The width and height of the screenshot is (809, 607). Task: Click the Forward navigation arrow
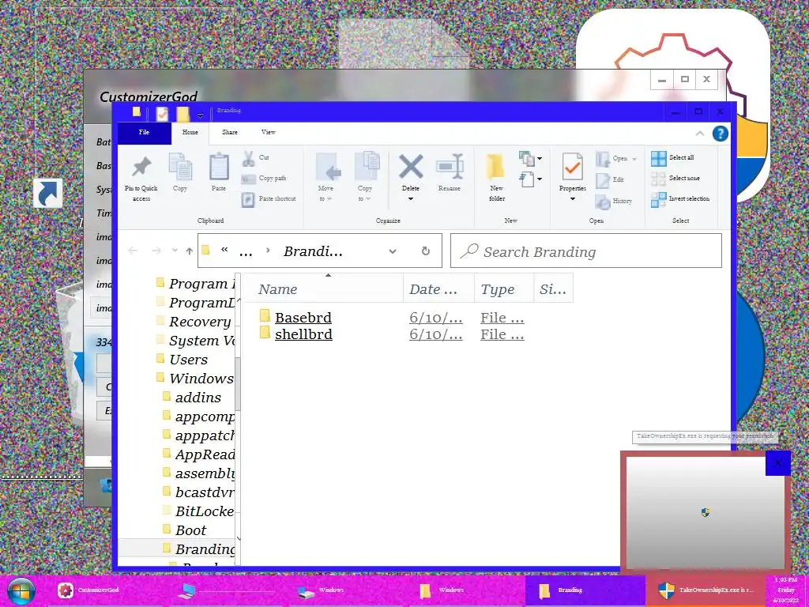point(156,251)
